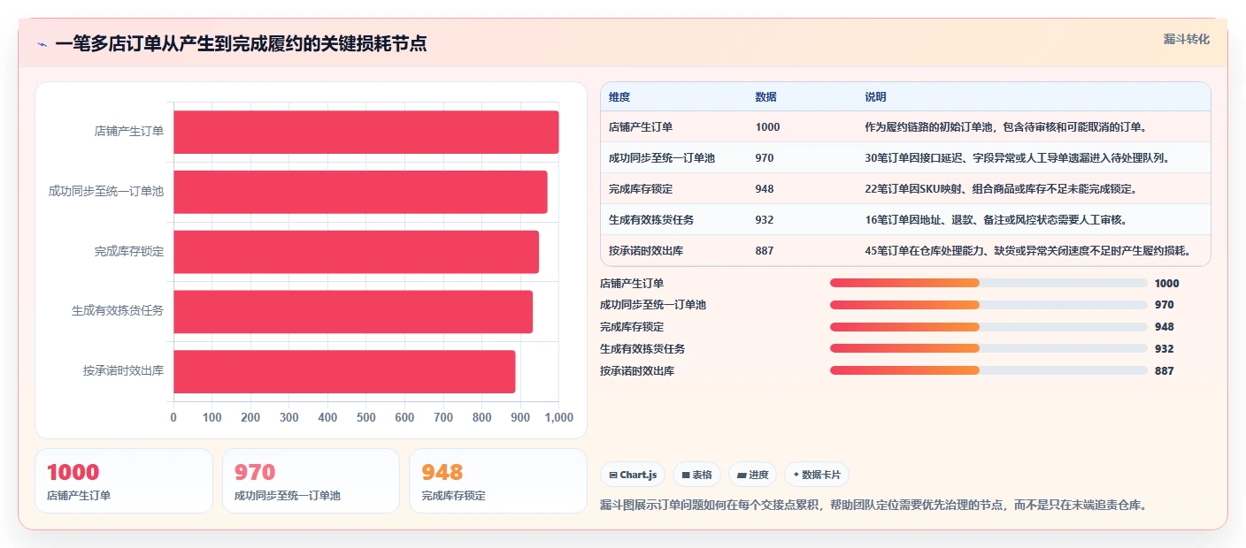
Task: Click the 按承诺时效出库 chart bar
Action: tap(344, 371)
